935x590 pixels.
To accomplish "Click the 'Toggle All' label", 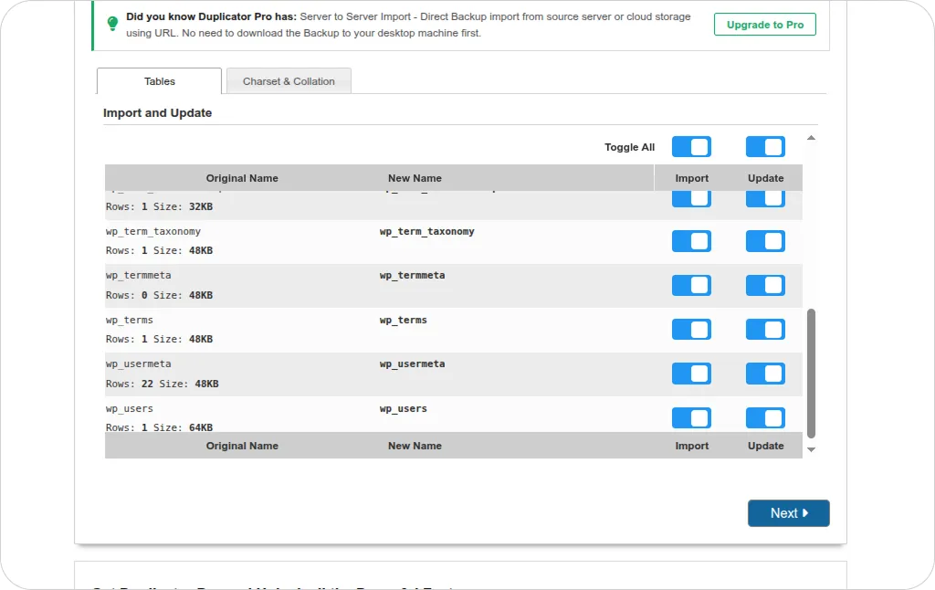I will click(630, 147).
